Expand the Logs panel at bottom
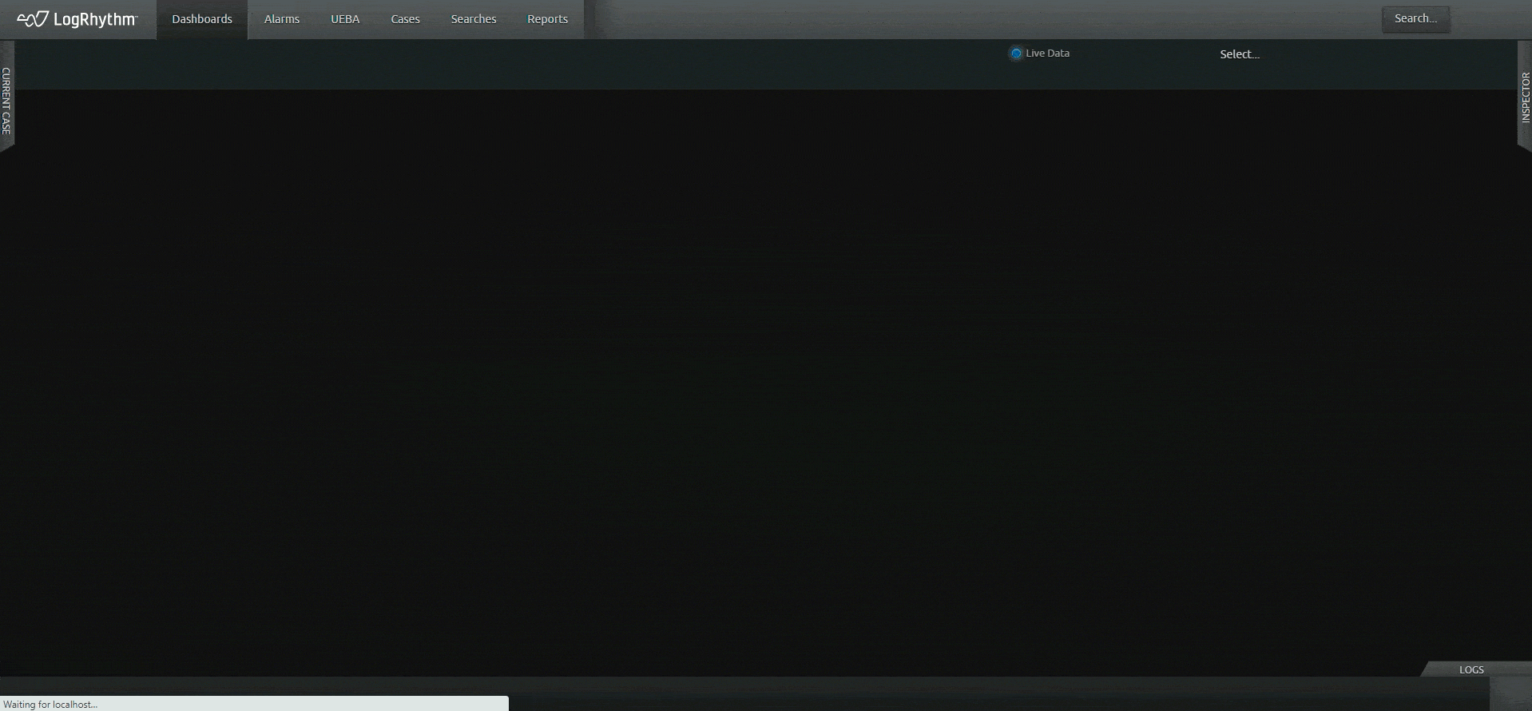1532x711 pixels. click(1471, 669)
